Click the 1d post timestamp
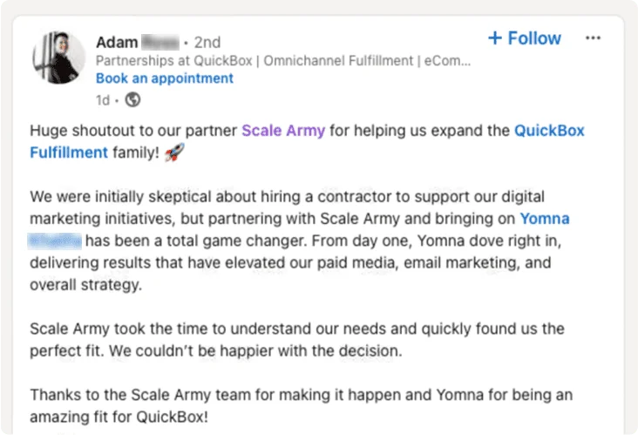 (x=104, y=100)
